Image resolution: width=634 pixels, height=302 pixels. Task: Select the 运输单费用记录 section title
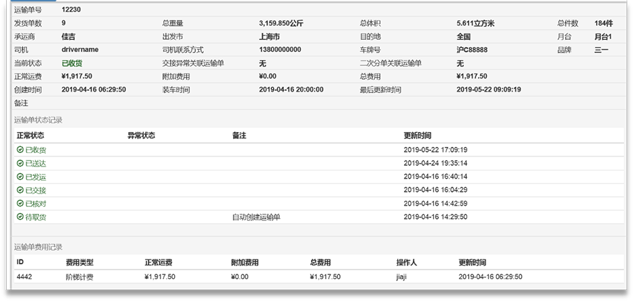point(38,247)
